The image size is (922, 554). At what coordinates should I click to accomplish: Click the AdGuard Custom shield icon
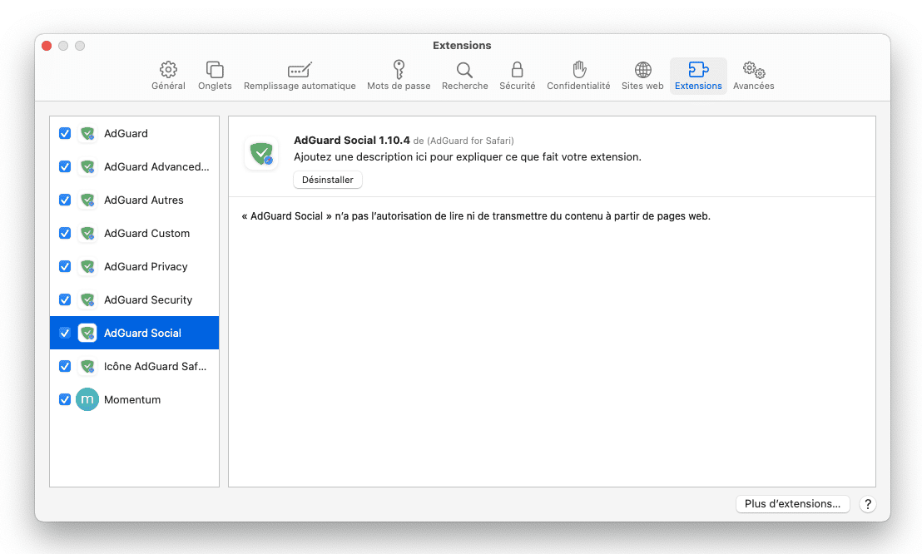point(87,234)
